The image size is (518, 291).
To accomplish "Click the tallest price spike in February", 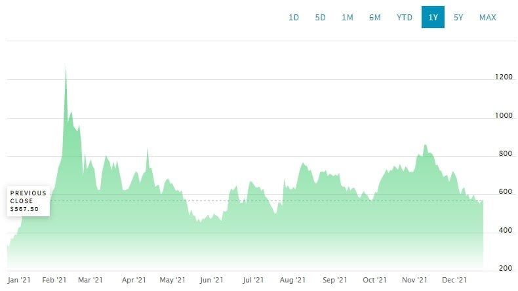I will (x=66, y=69).
